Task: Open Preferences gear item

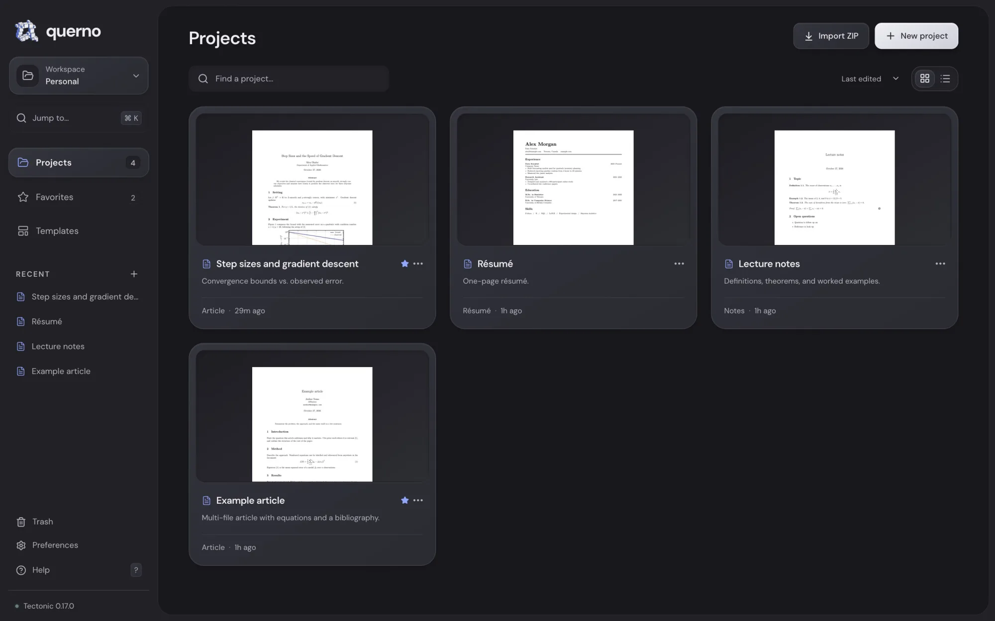Action: pyautogui.click(x=79, y=545)
